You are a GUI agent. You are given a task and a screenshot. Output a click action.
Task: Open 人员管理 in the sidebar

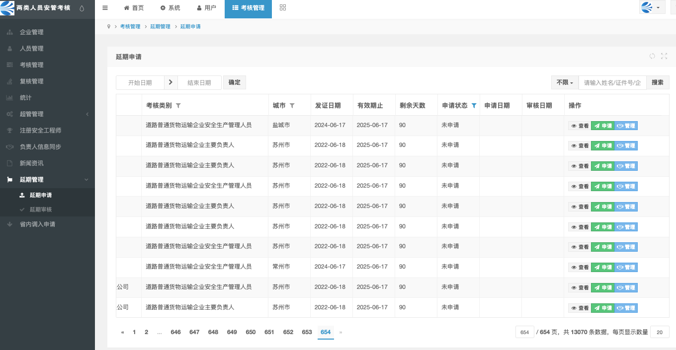pos(47,49)
